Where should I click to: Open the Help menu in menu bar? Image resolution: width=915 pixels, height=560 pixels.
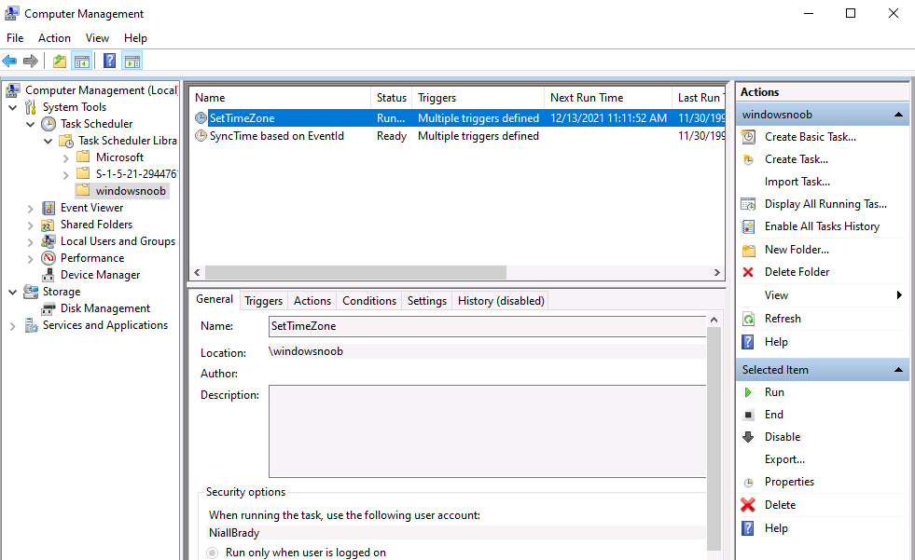[135, 38]
